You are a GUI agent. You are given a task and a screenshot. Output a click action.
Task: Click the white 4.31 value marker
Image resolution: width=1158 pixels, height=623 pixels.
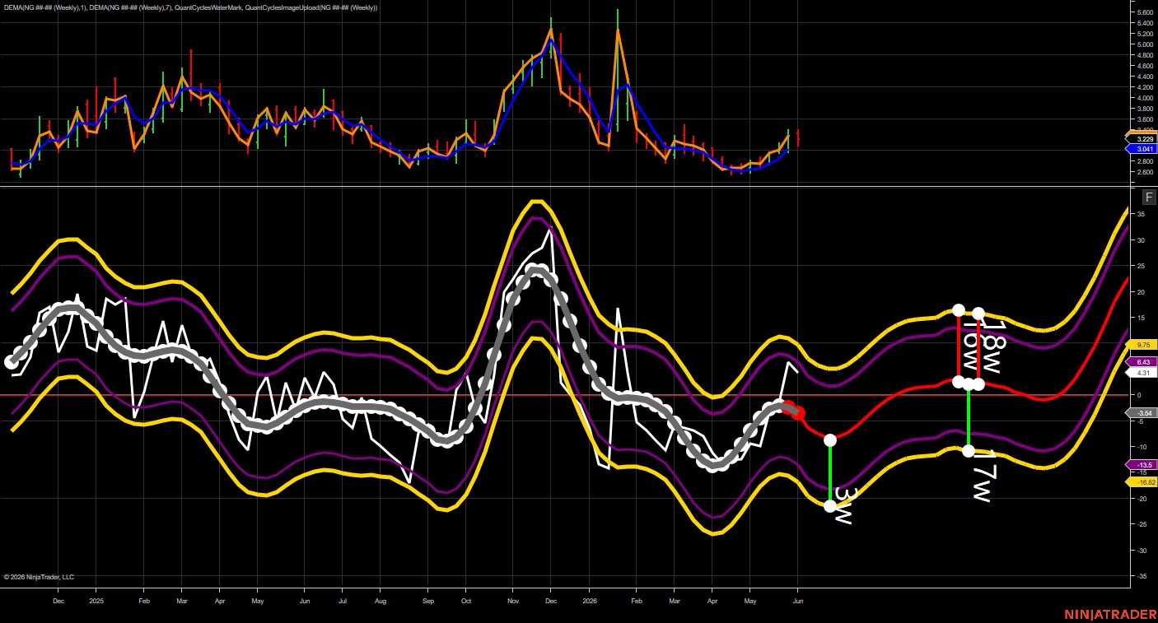1143,373
